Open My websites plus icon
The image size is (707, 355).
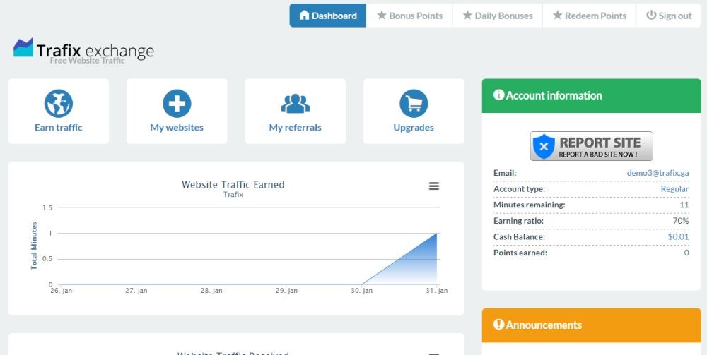pos(177,104)
